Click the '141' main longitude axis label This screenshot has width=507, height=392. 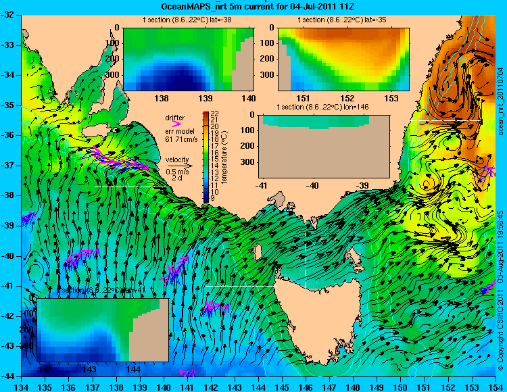187,387
